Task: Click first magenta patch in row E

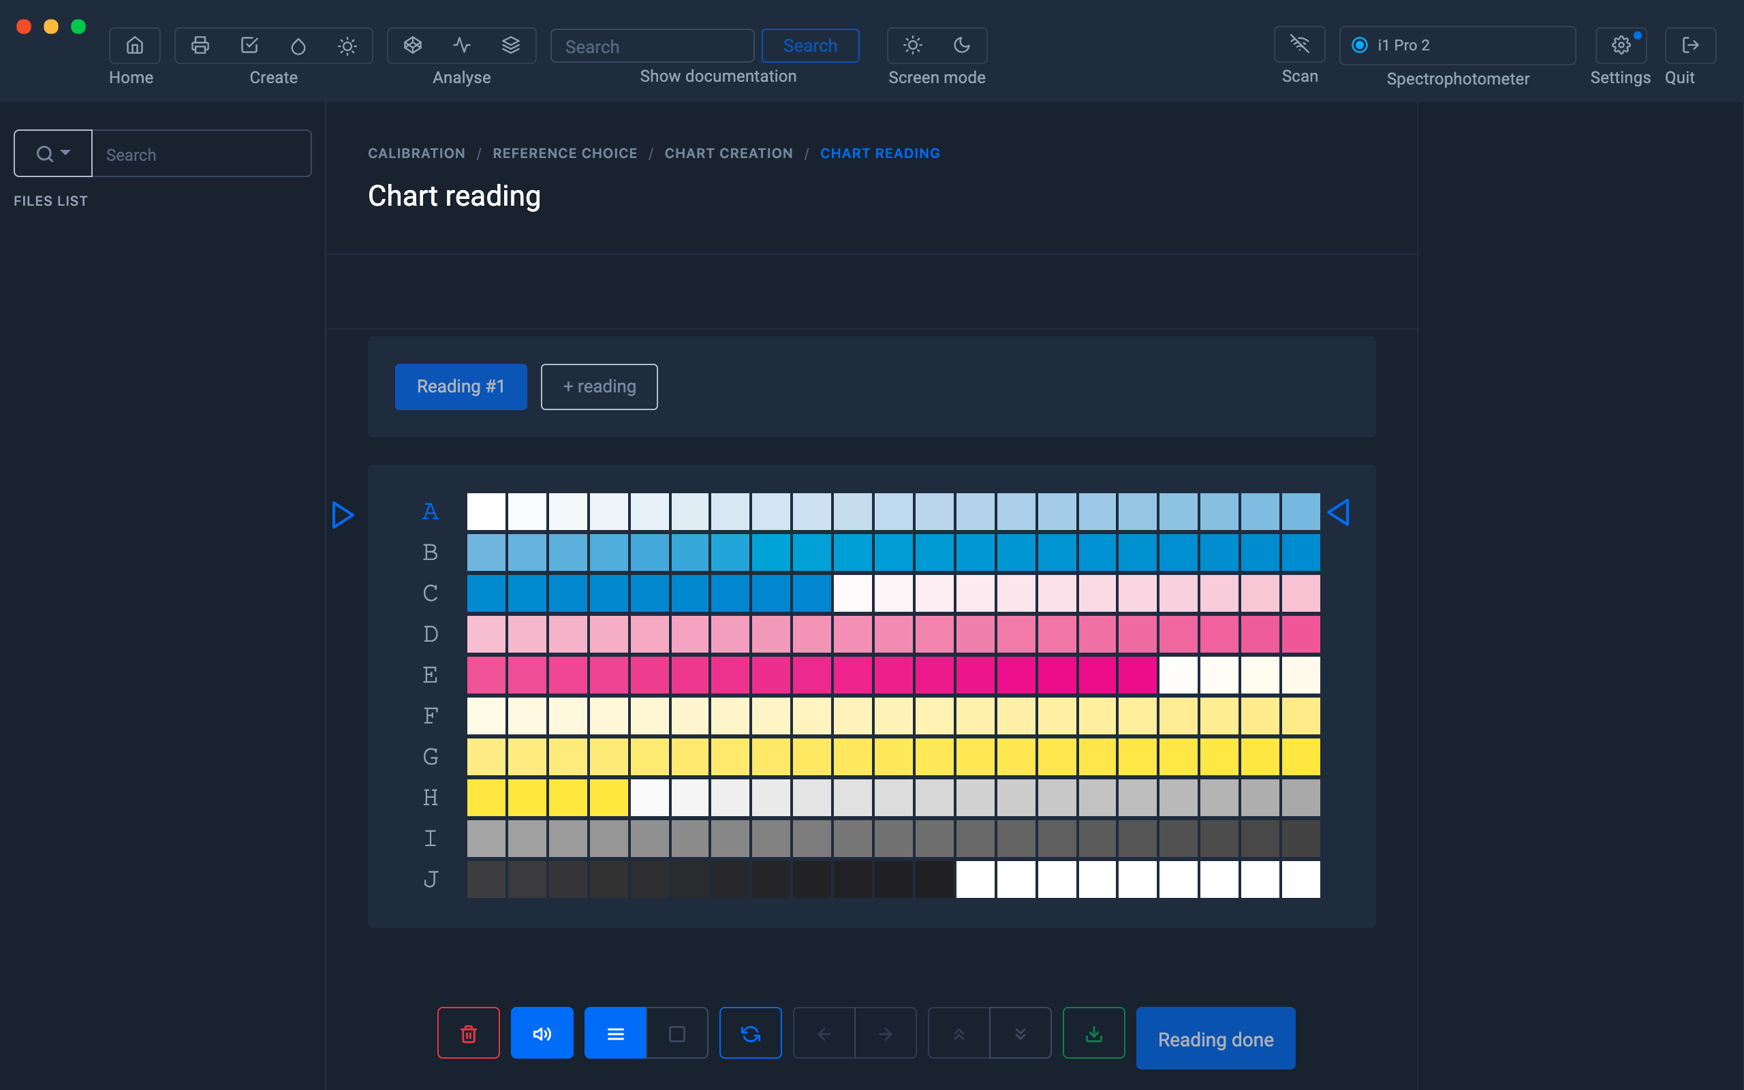Action: [486, 676]
